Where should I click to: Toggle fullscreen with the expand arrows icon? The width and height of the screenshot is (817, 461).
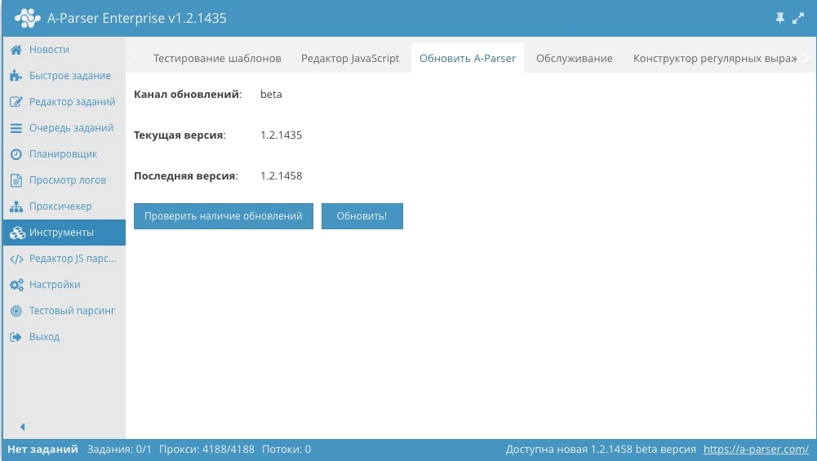[798, 17]
